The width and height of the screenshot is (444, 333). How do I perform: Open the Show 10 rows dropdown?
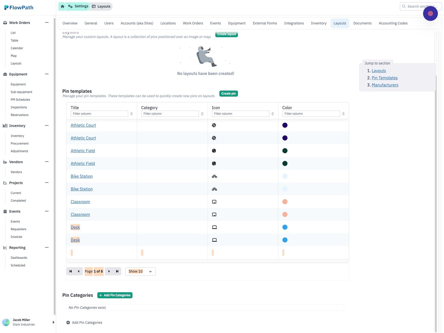point(140,271)
